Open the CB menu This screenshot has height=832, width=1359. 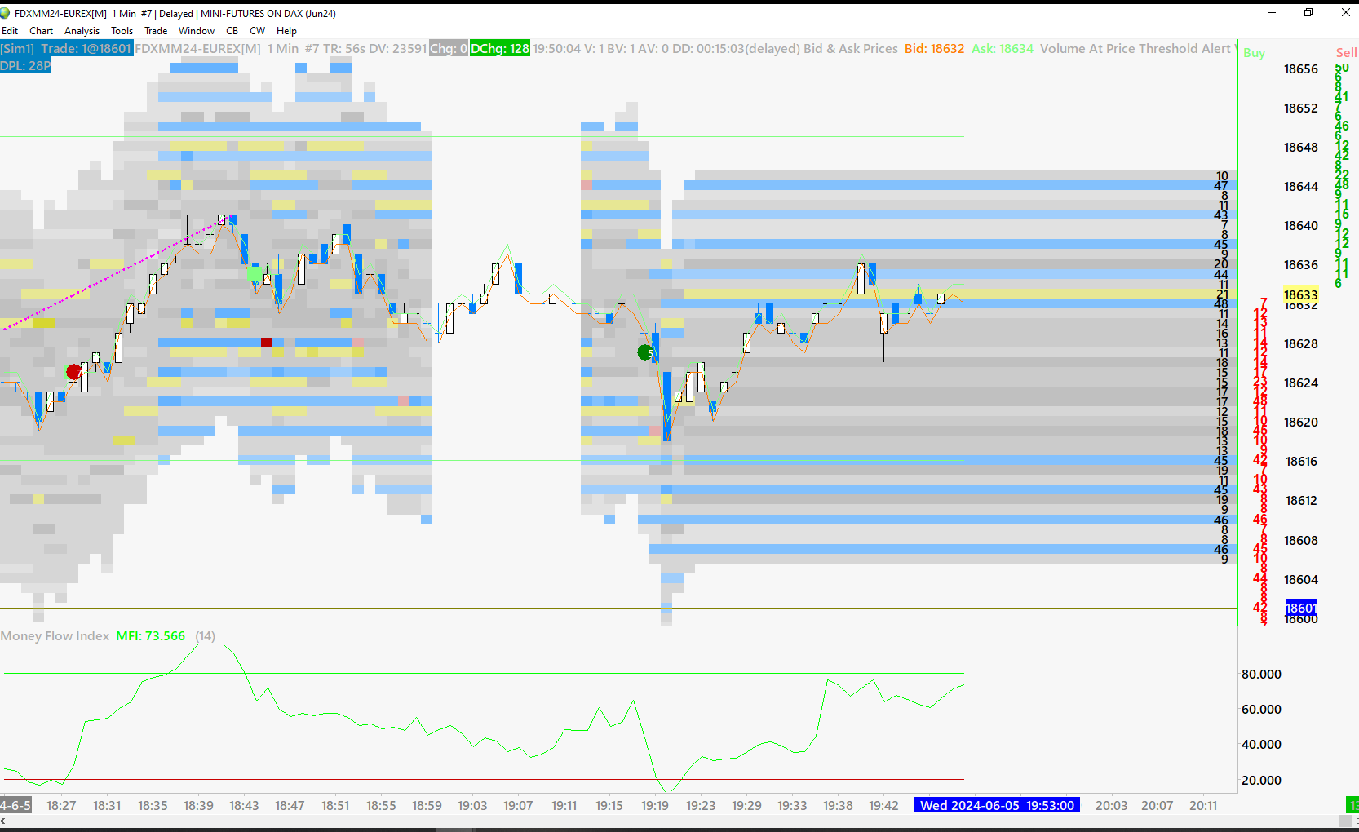pos(232,31)
